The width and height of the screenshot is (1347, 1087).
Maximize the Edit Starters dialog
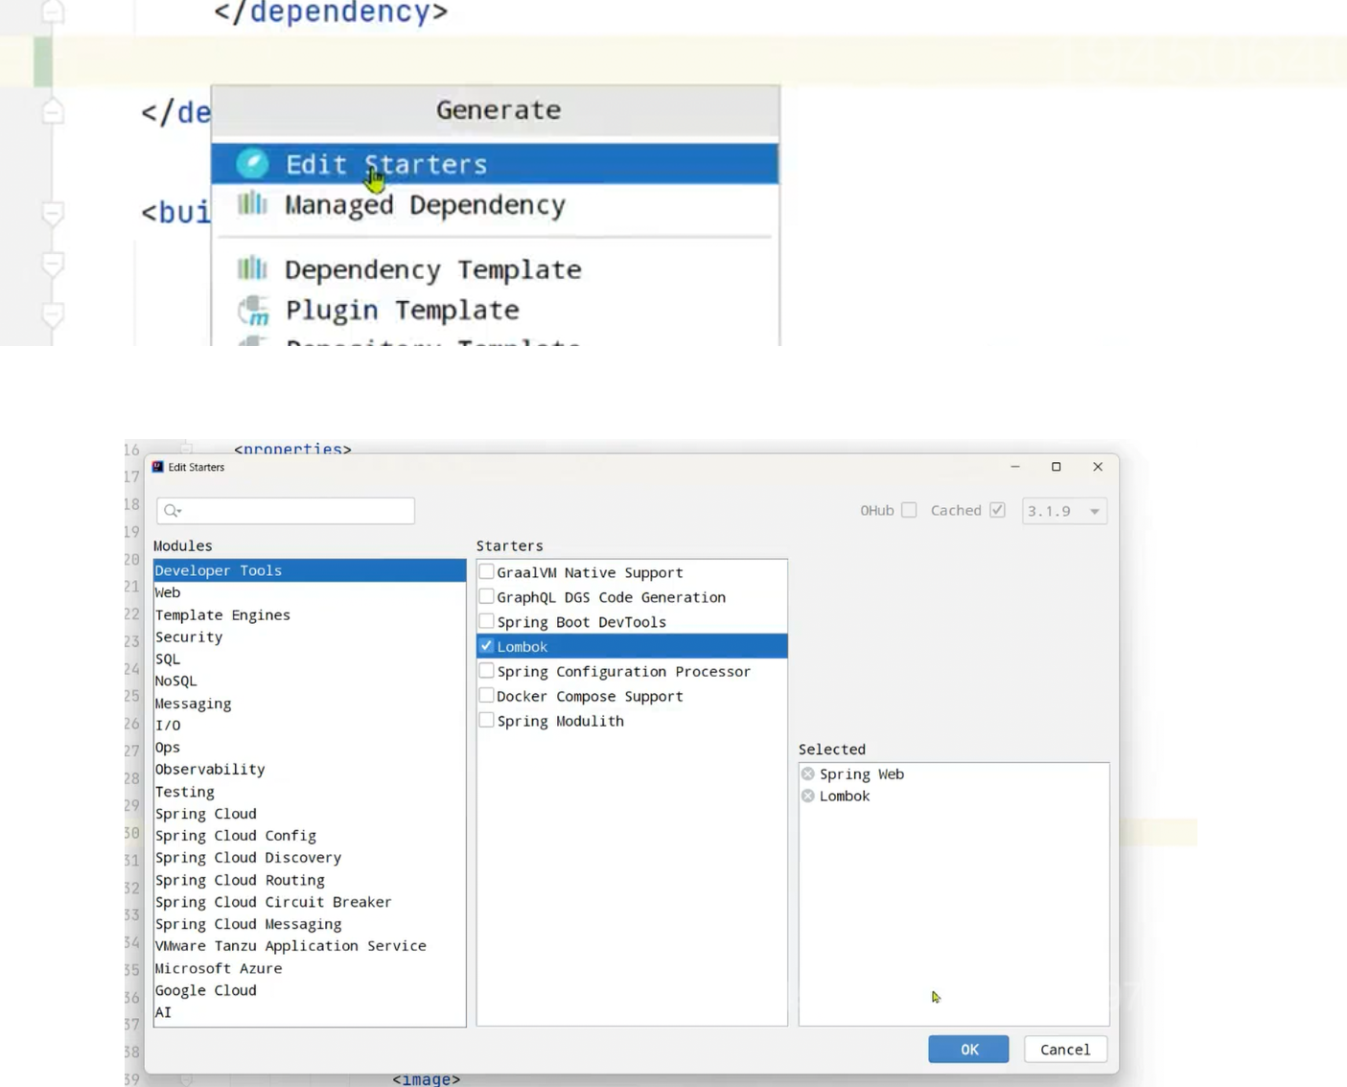click(x=1057, y=467)
